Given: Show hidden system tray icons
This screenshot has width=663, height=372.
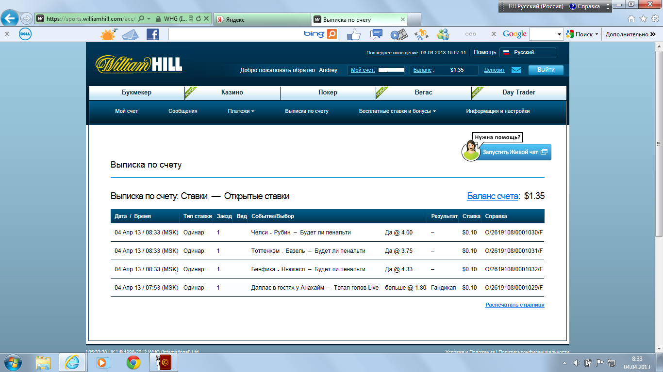Looking at the screenshot, I should pos(564,363).
